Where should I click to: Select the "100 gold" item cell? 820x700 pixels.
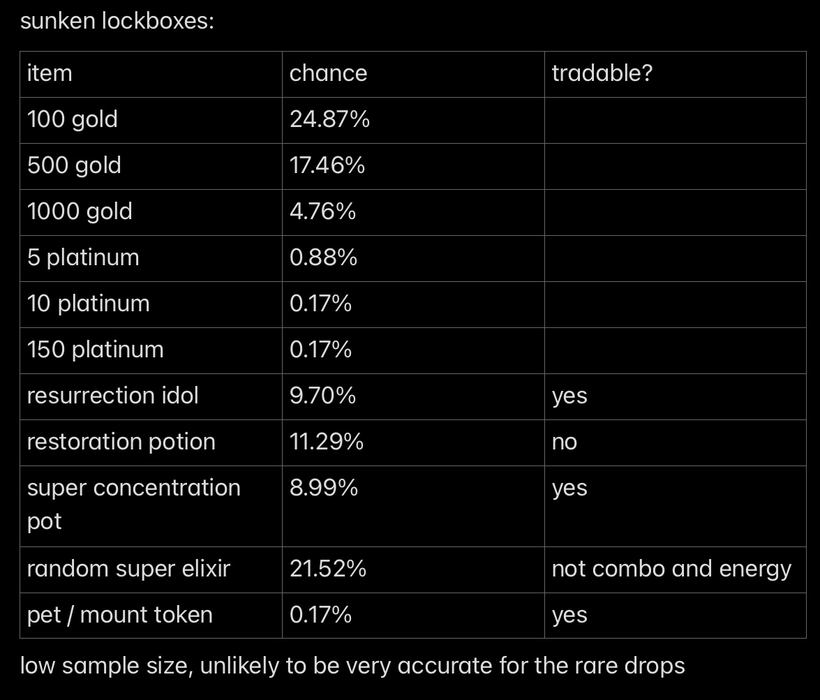pyautogui.click(x=73, y=119)
